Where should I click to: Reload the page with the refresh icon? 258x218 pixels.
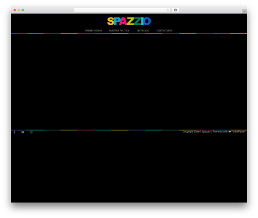[168, 10]
